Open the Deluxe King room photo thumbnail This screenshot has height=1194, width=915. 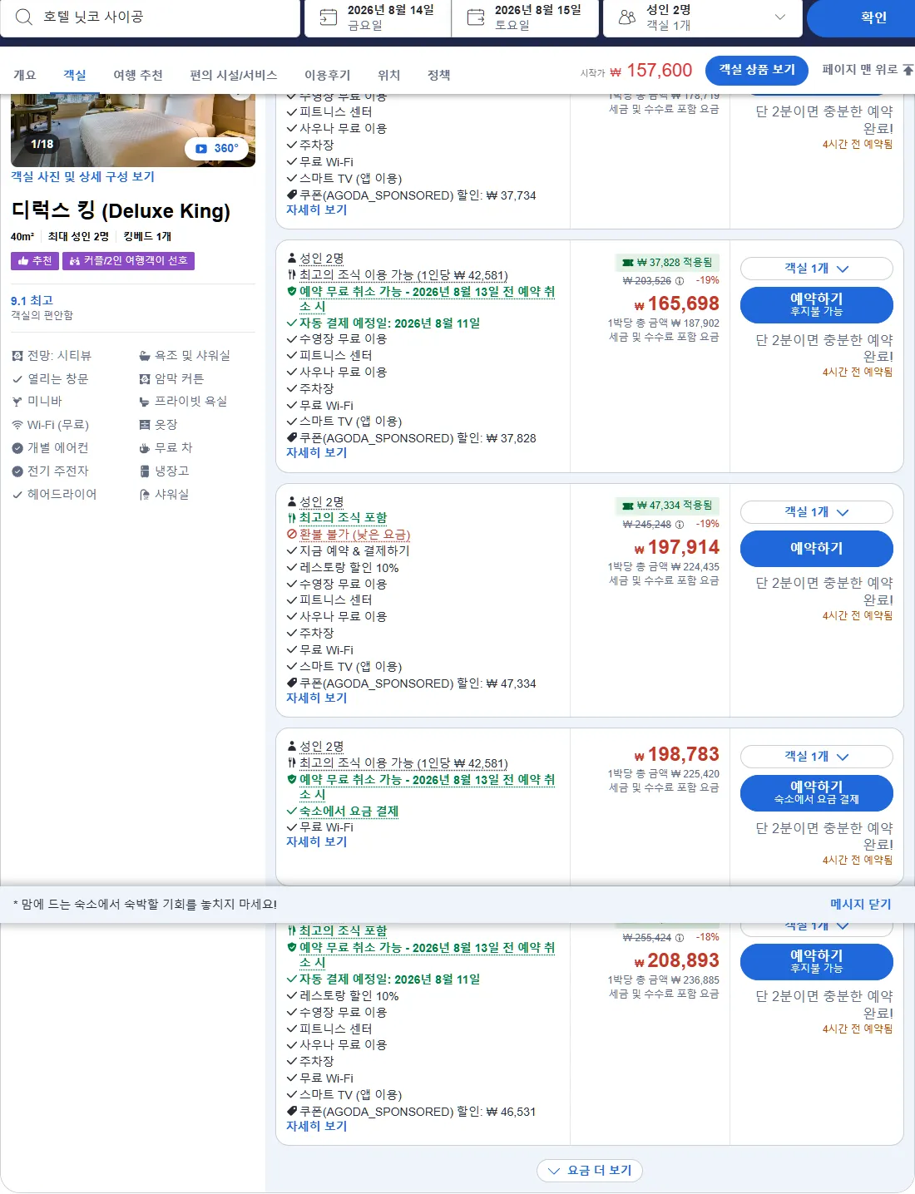click(x=133, y=131)
